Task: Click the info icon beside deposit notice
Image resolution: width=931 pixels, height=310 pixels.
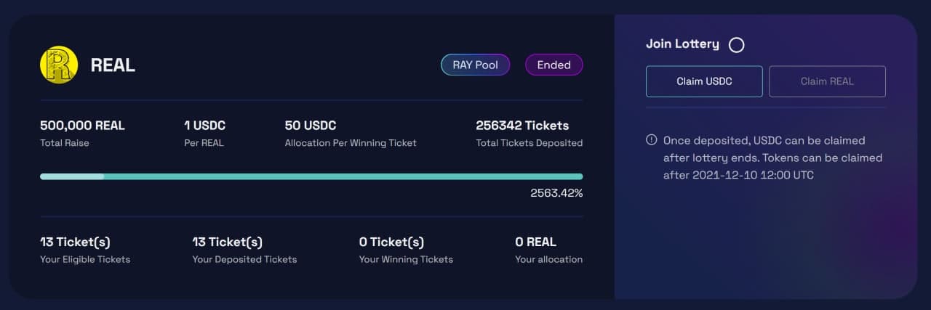Action: click(652, 139)
